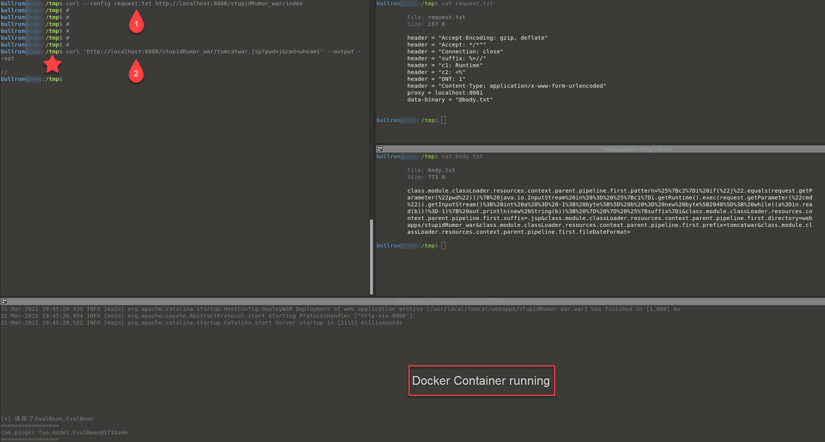Click the whoami output line reading root
825x442 pixels.
[7, 58]
